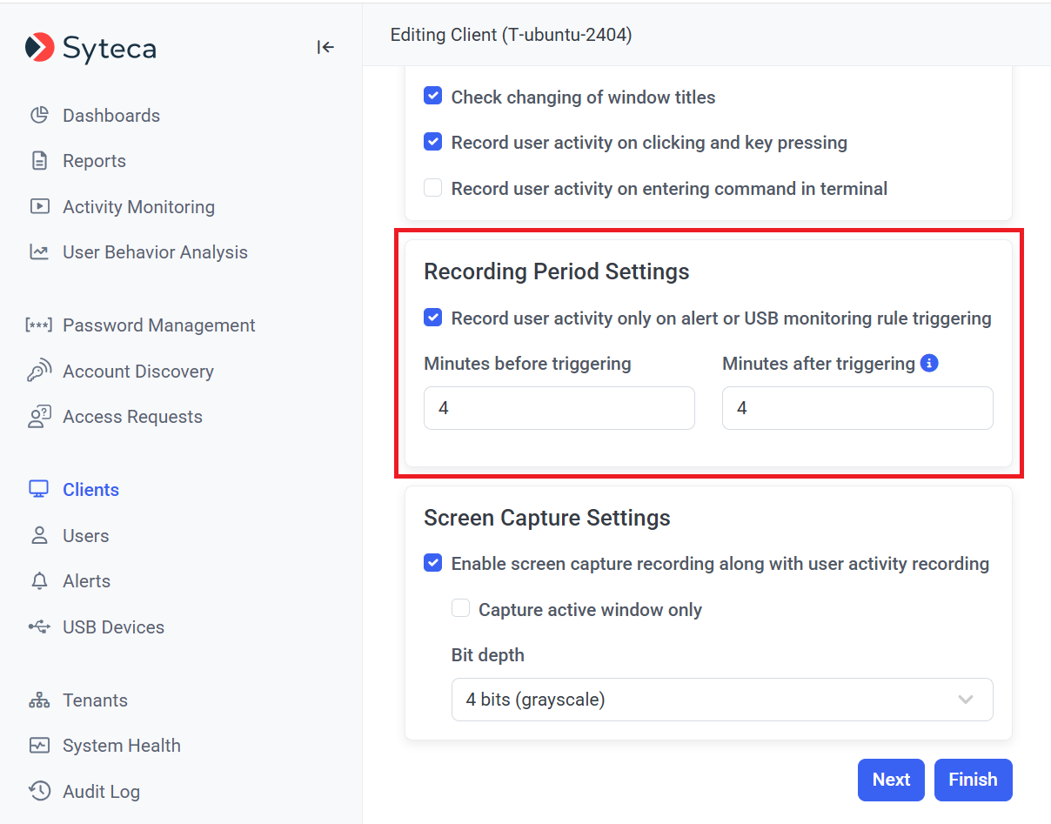
Task: Toggle record only on alert or USB triggering
Action: (433, 318)
